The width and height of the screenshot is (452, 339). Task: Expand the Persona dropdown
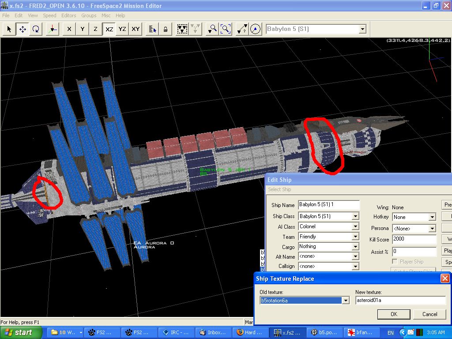[x=432, y=229]
